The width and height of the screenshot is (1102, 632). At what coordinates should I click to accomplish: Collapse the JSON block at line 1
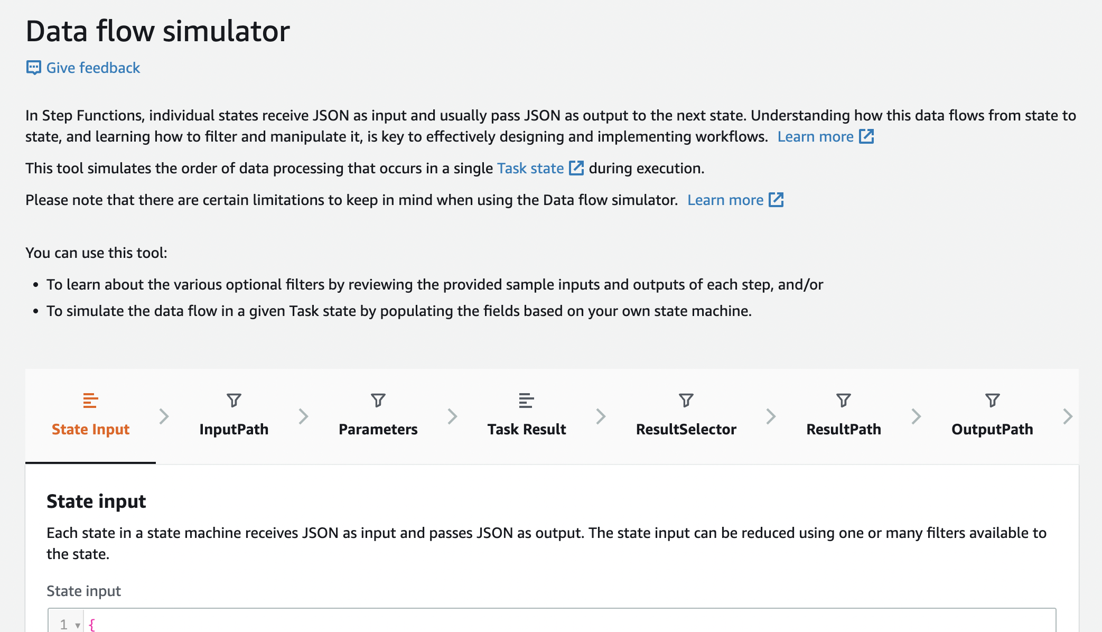(x=78, y=624)
